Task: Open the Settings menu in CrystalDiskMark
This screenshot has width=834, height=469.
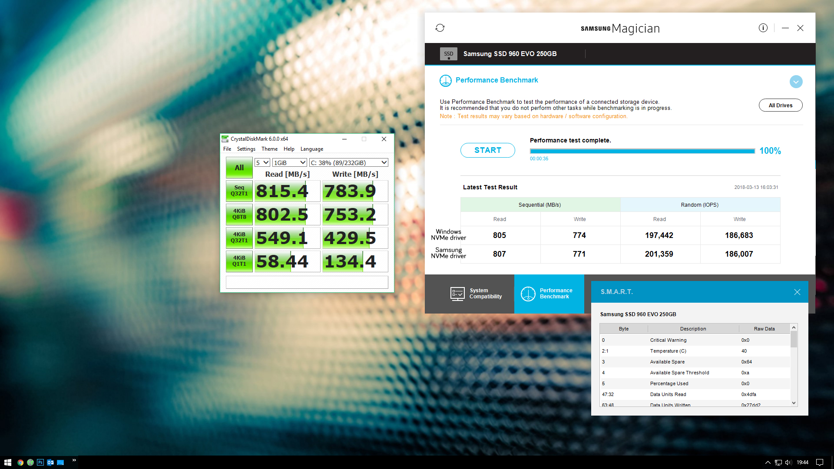Action: 246,149
